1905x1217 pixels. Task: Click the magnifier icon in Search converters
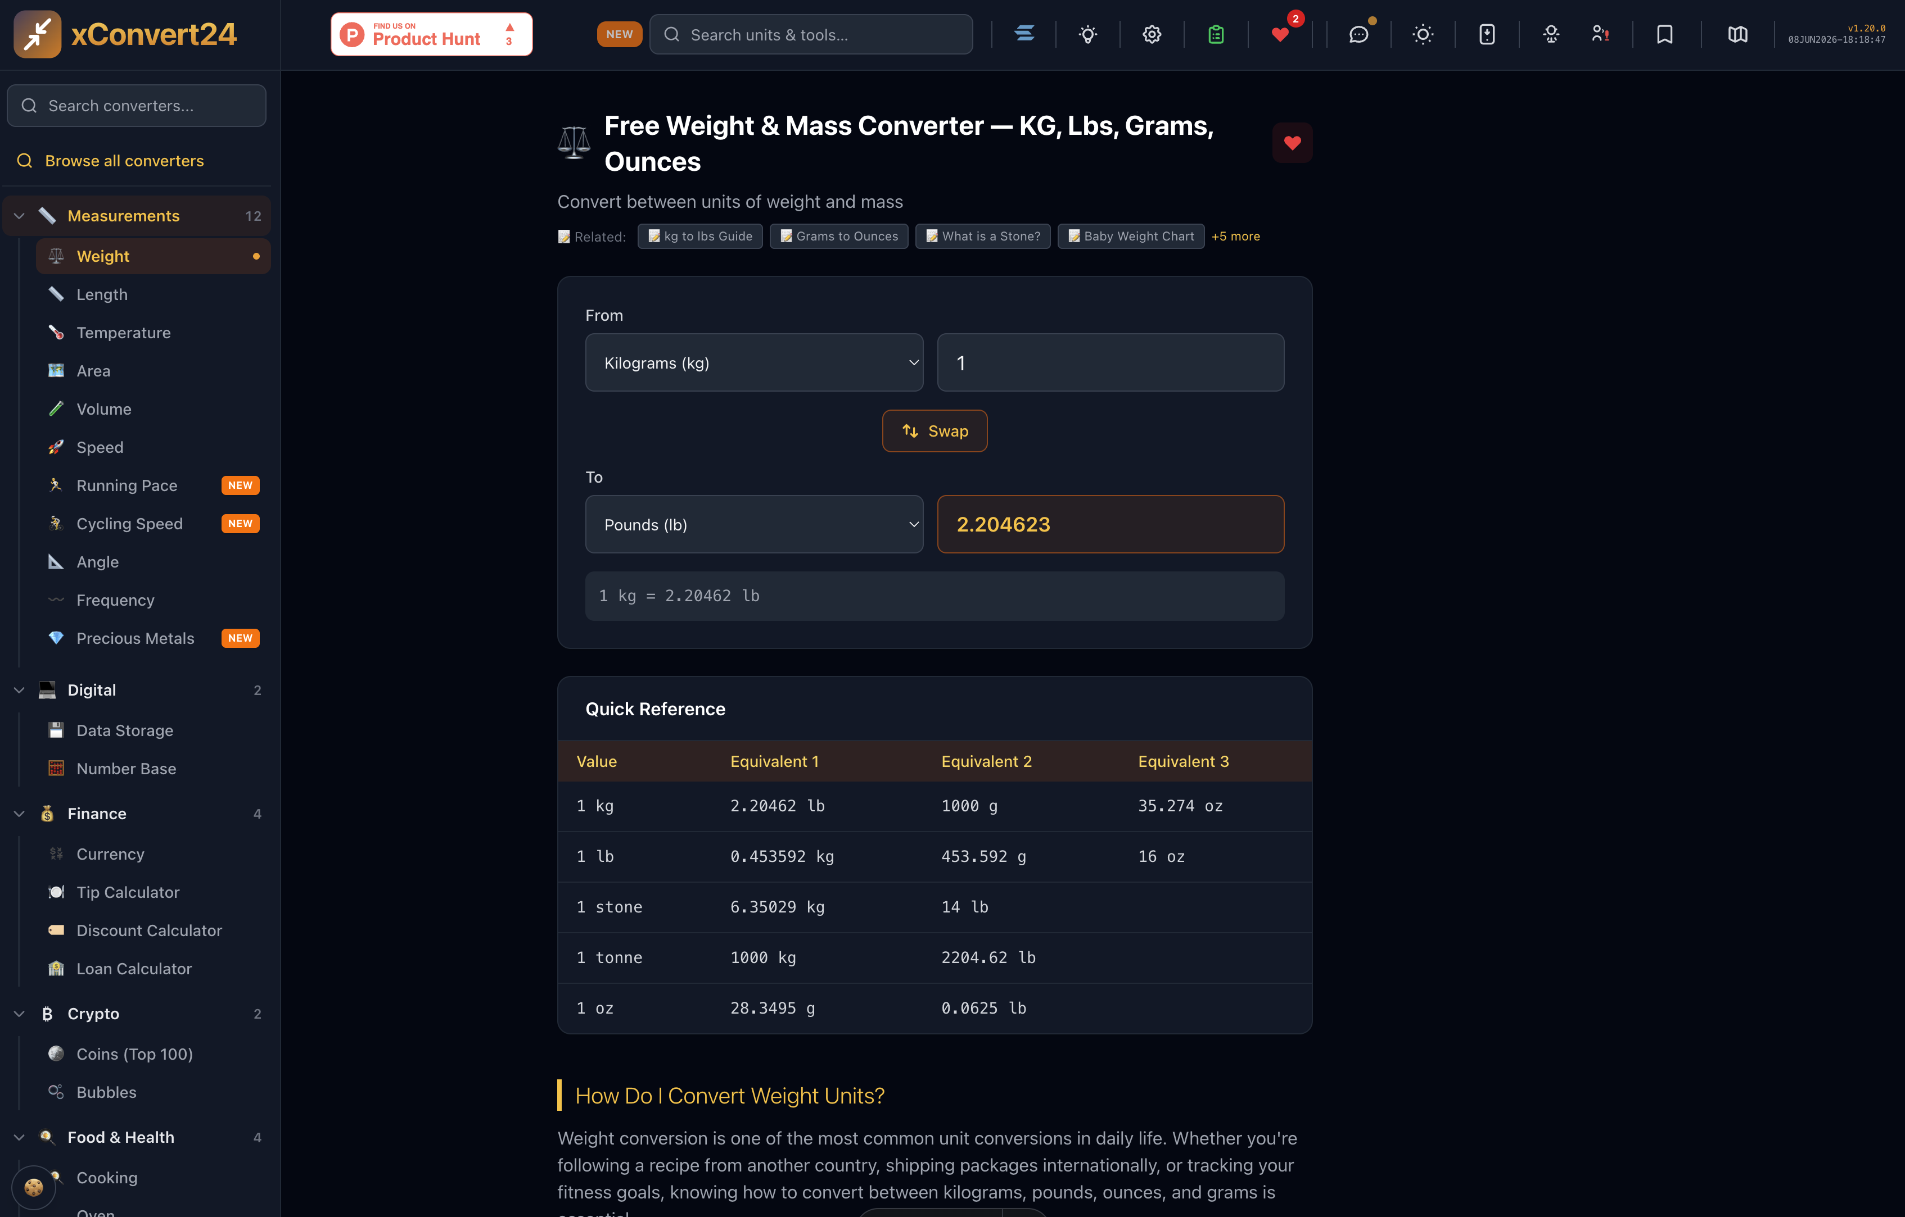(x=29, y=105)
